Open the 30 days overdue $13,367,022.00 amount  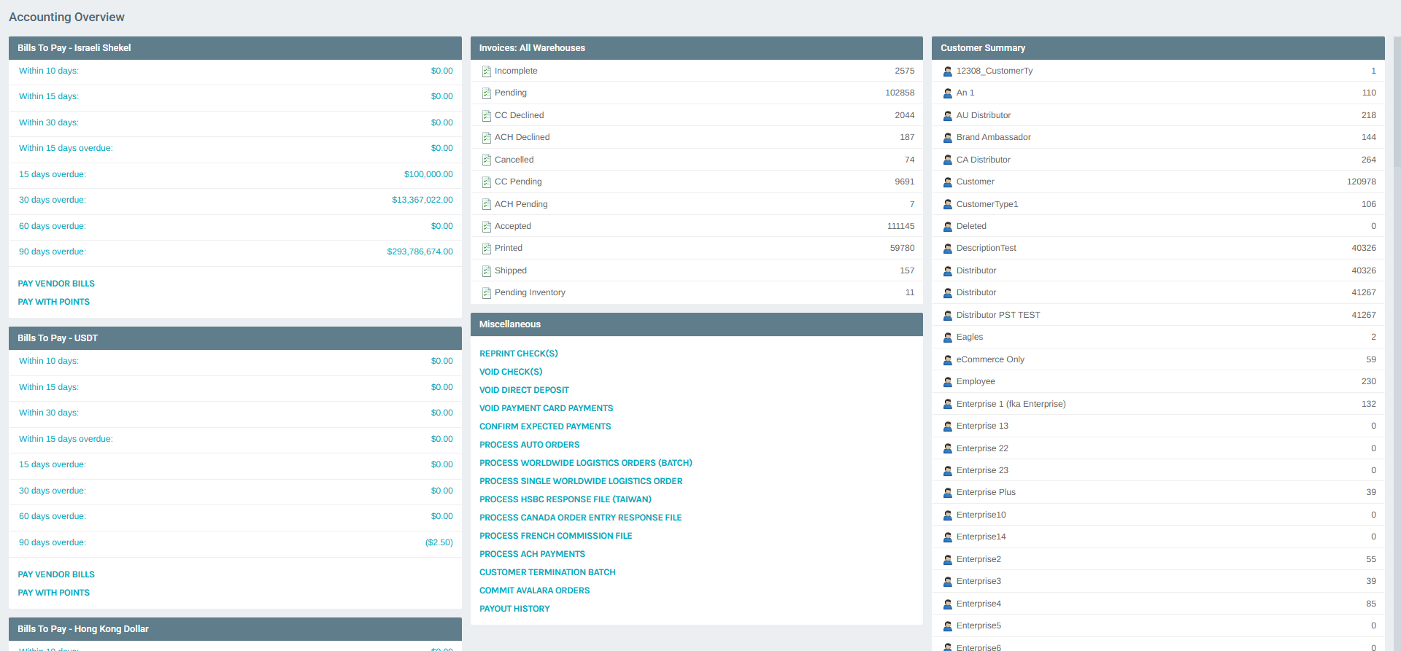pos(422,200)
